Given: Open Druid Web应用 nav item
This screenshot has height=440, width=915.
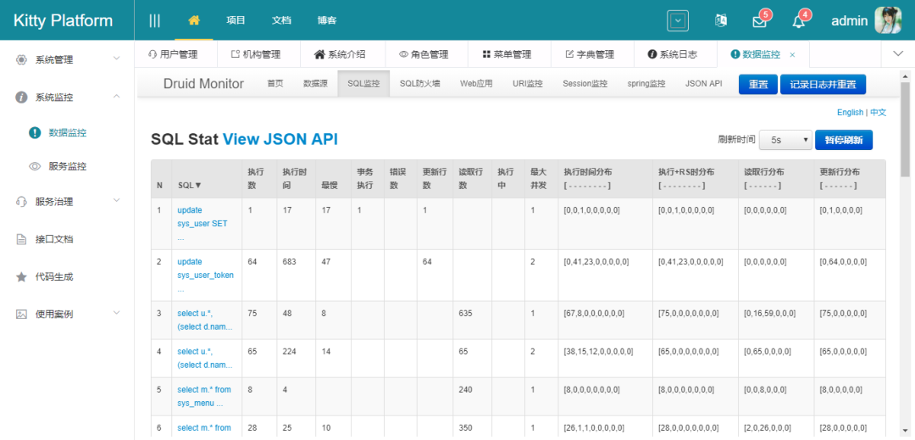Looking at the screenshot, I should (x=476, y=83).
